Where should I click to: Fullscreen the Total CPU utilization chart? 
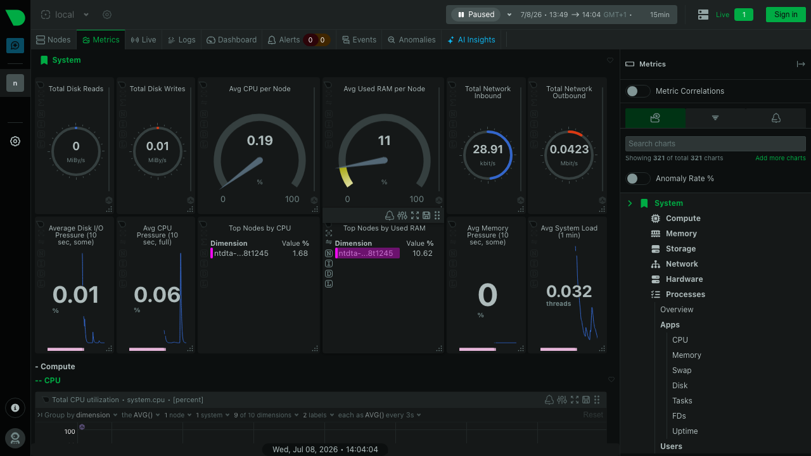[575, 400]
